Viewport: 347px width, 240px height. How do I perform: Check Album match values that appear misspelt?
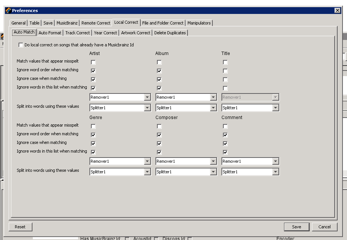159,62
